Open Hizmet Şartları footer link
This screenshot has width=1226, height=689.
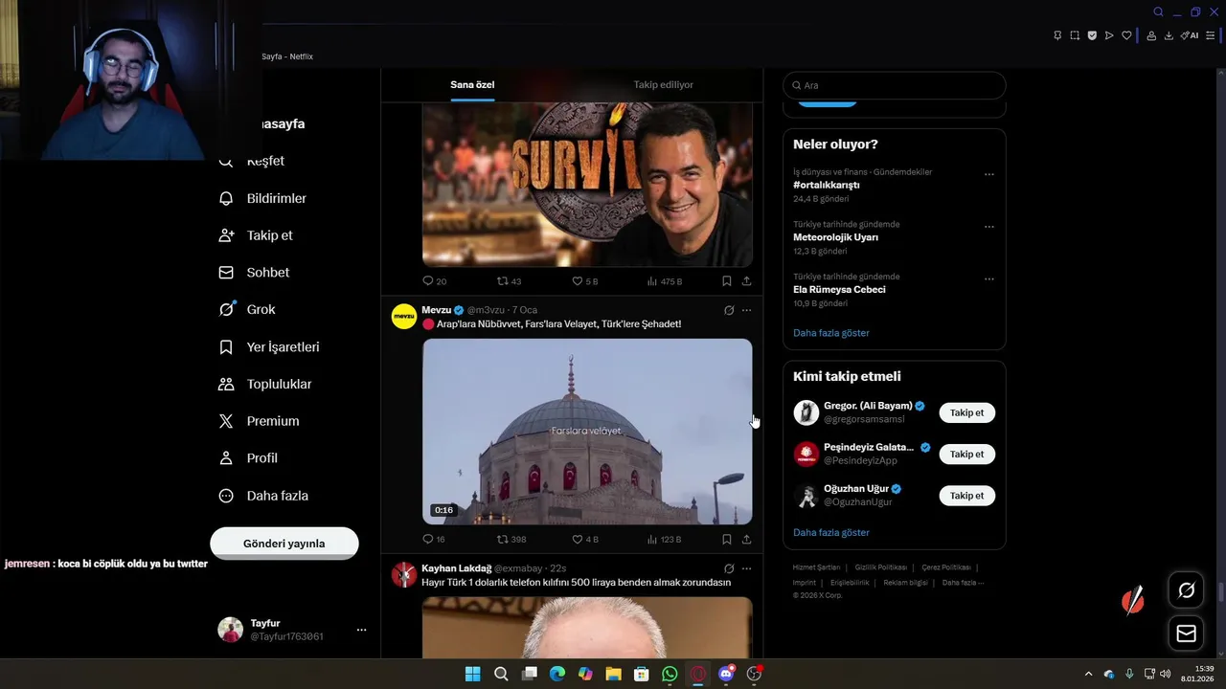(816, 567)
